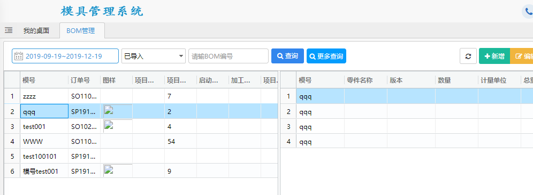Screen dimensions: 533x195
Task: Select the zzzz row cell
Action: tap(44, 96)
